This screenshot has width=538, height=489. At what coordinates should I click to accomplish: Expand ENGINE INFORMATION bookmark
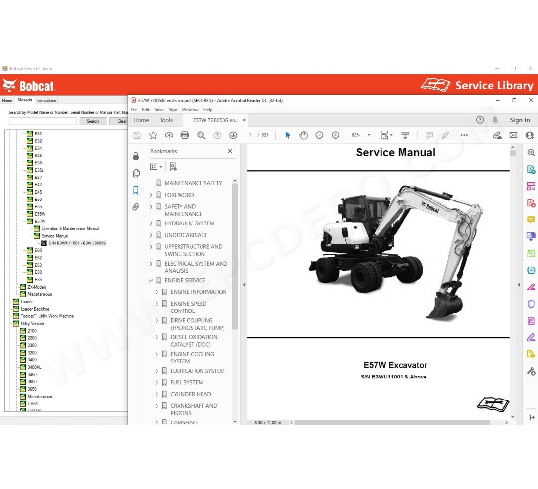pos(157,292)
